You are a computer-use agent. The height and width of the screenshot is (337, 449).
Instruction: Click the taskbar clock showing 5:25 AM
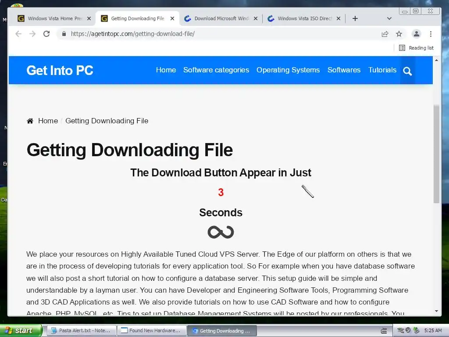click(433, 330)
